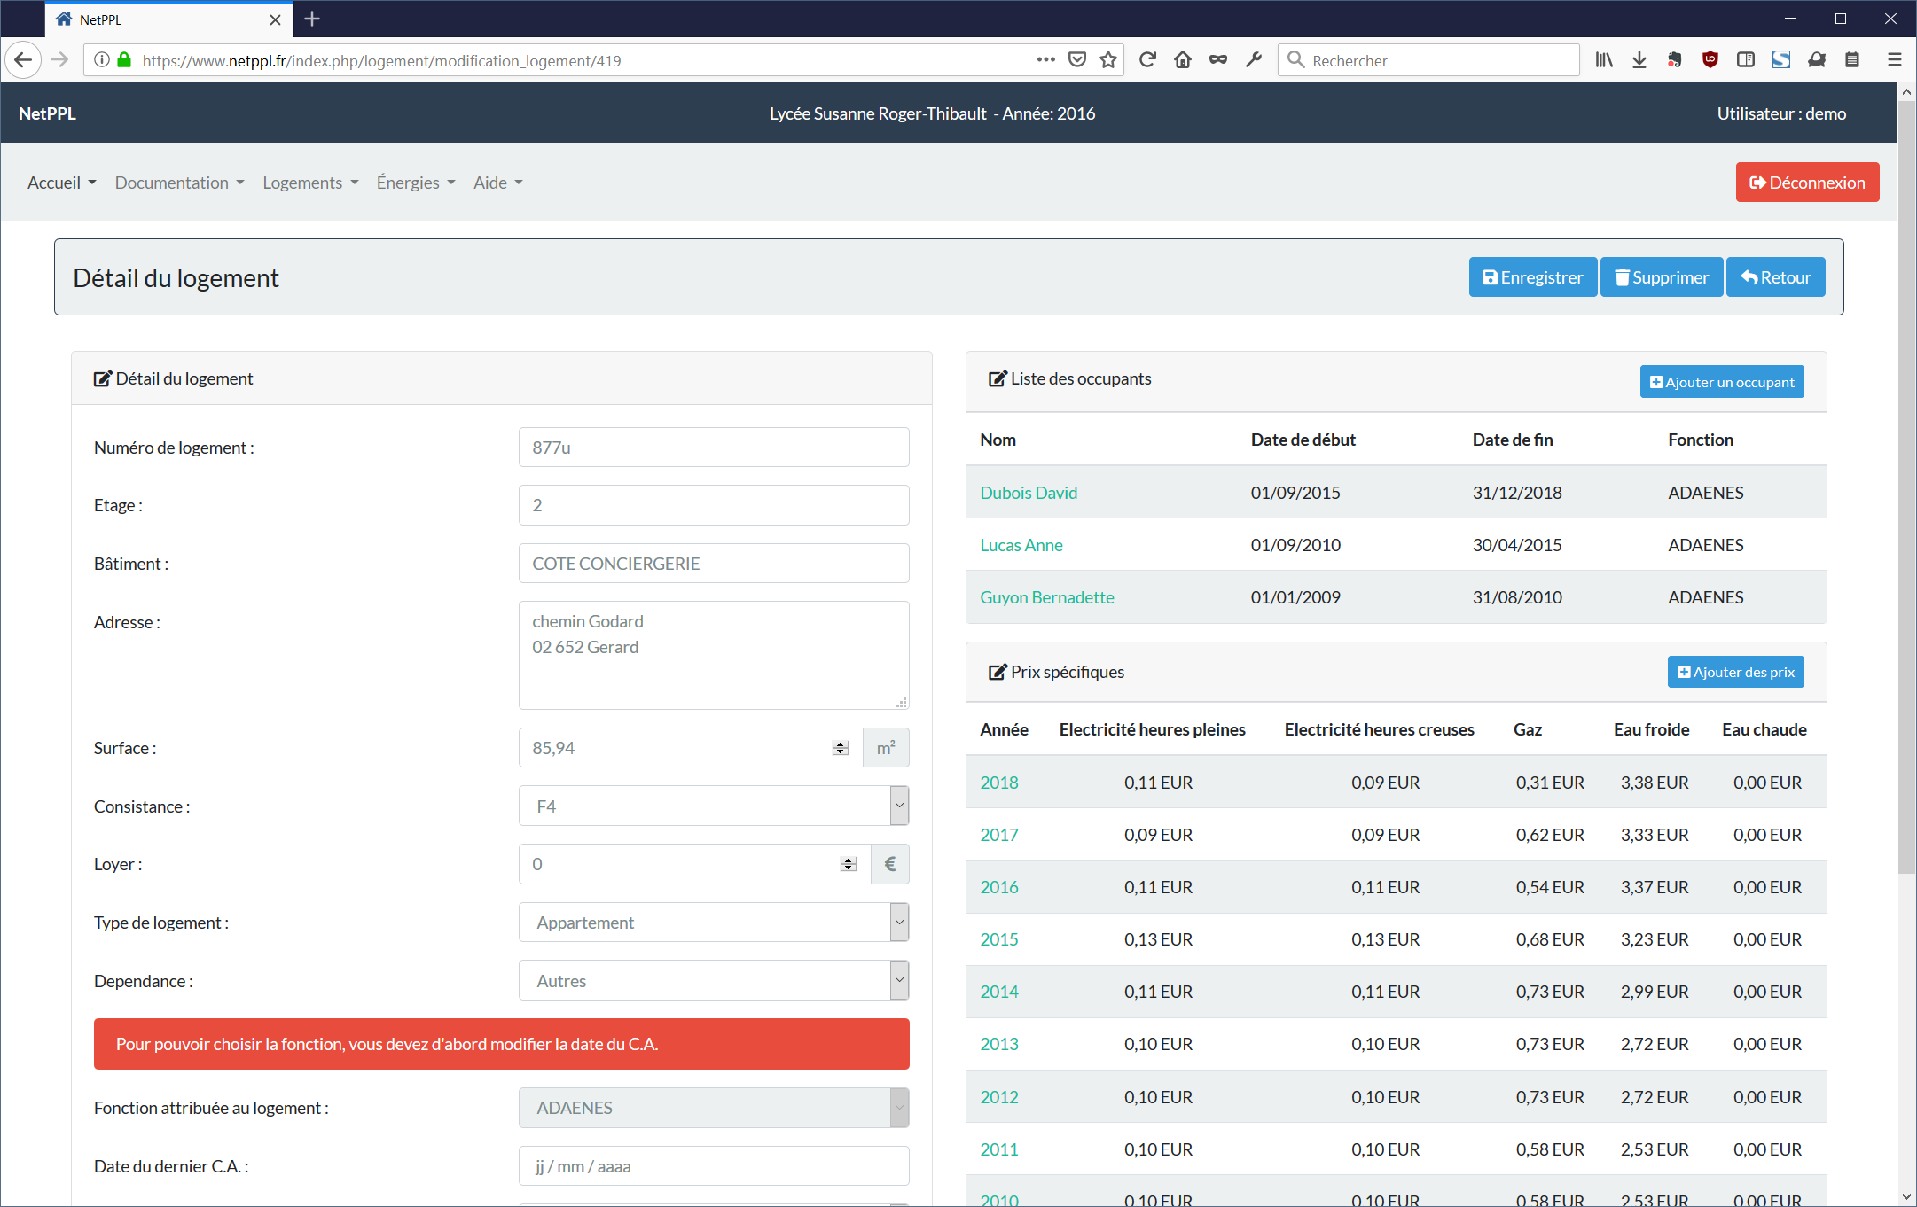This screenshot has width=1917, height=1207.
Task: Click the edit icon beside Liste des occupants
Action: tap(998, 378)
